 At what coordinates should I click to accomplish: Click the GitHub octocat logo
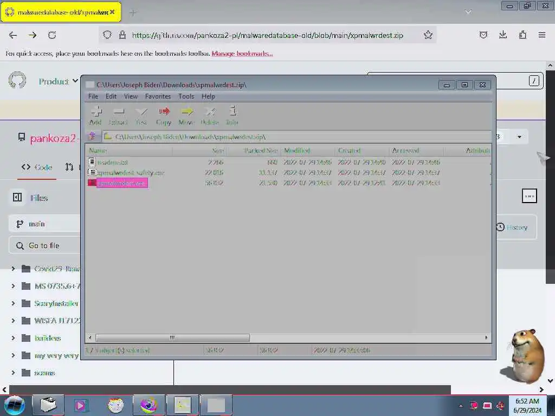(17, 81)
